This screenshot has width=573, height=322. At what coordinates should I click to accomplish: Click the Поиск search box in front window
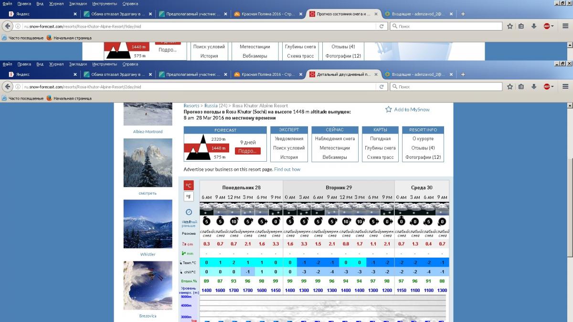click(x=446, y=87)
